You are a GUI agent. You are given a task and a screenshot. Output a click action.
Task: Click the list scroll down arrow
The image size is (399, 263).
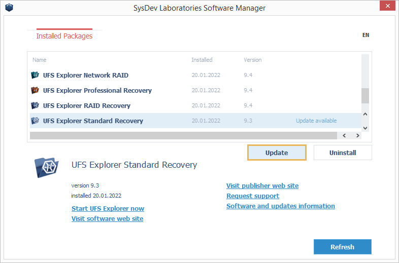click(x=365, y=128)
